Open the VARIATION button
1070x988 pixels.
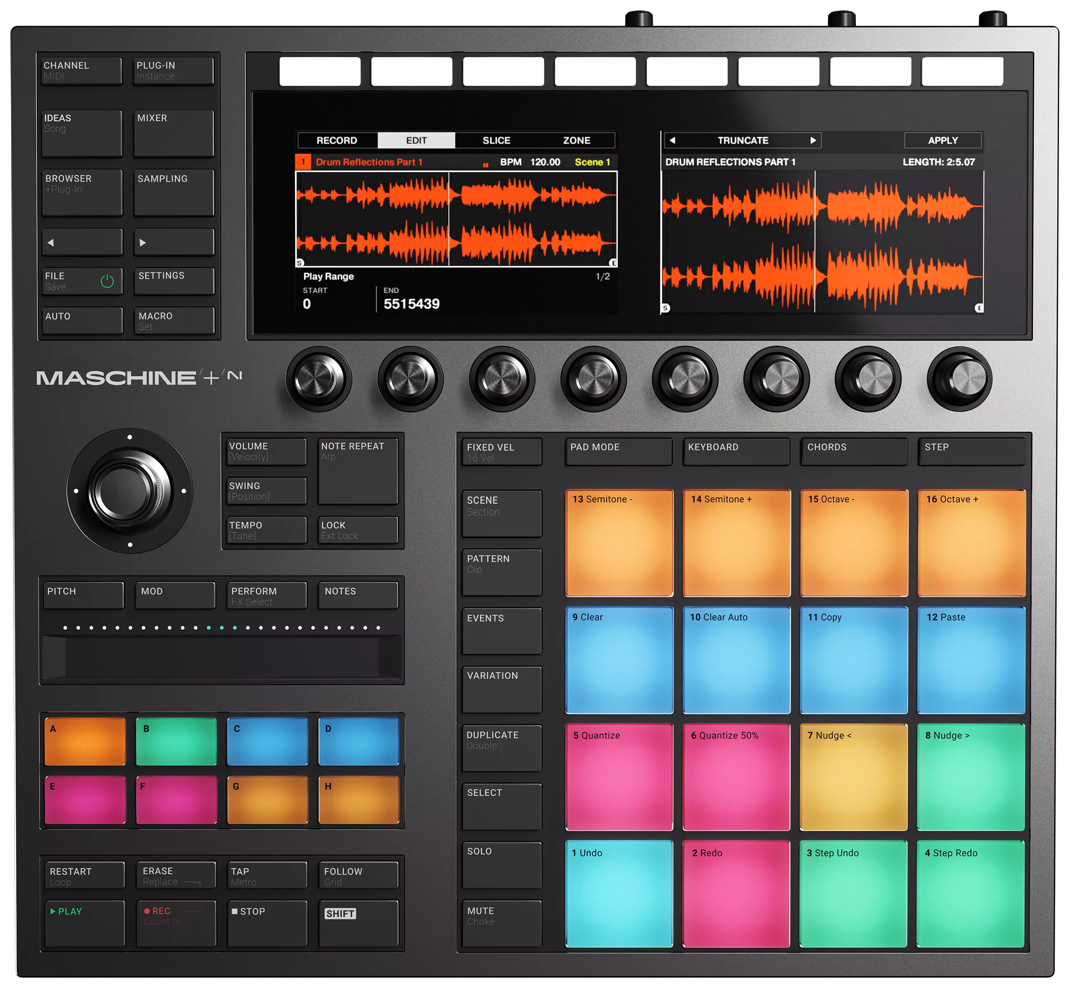[502, 689]
